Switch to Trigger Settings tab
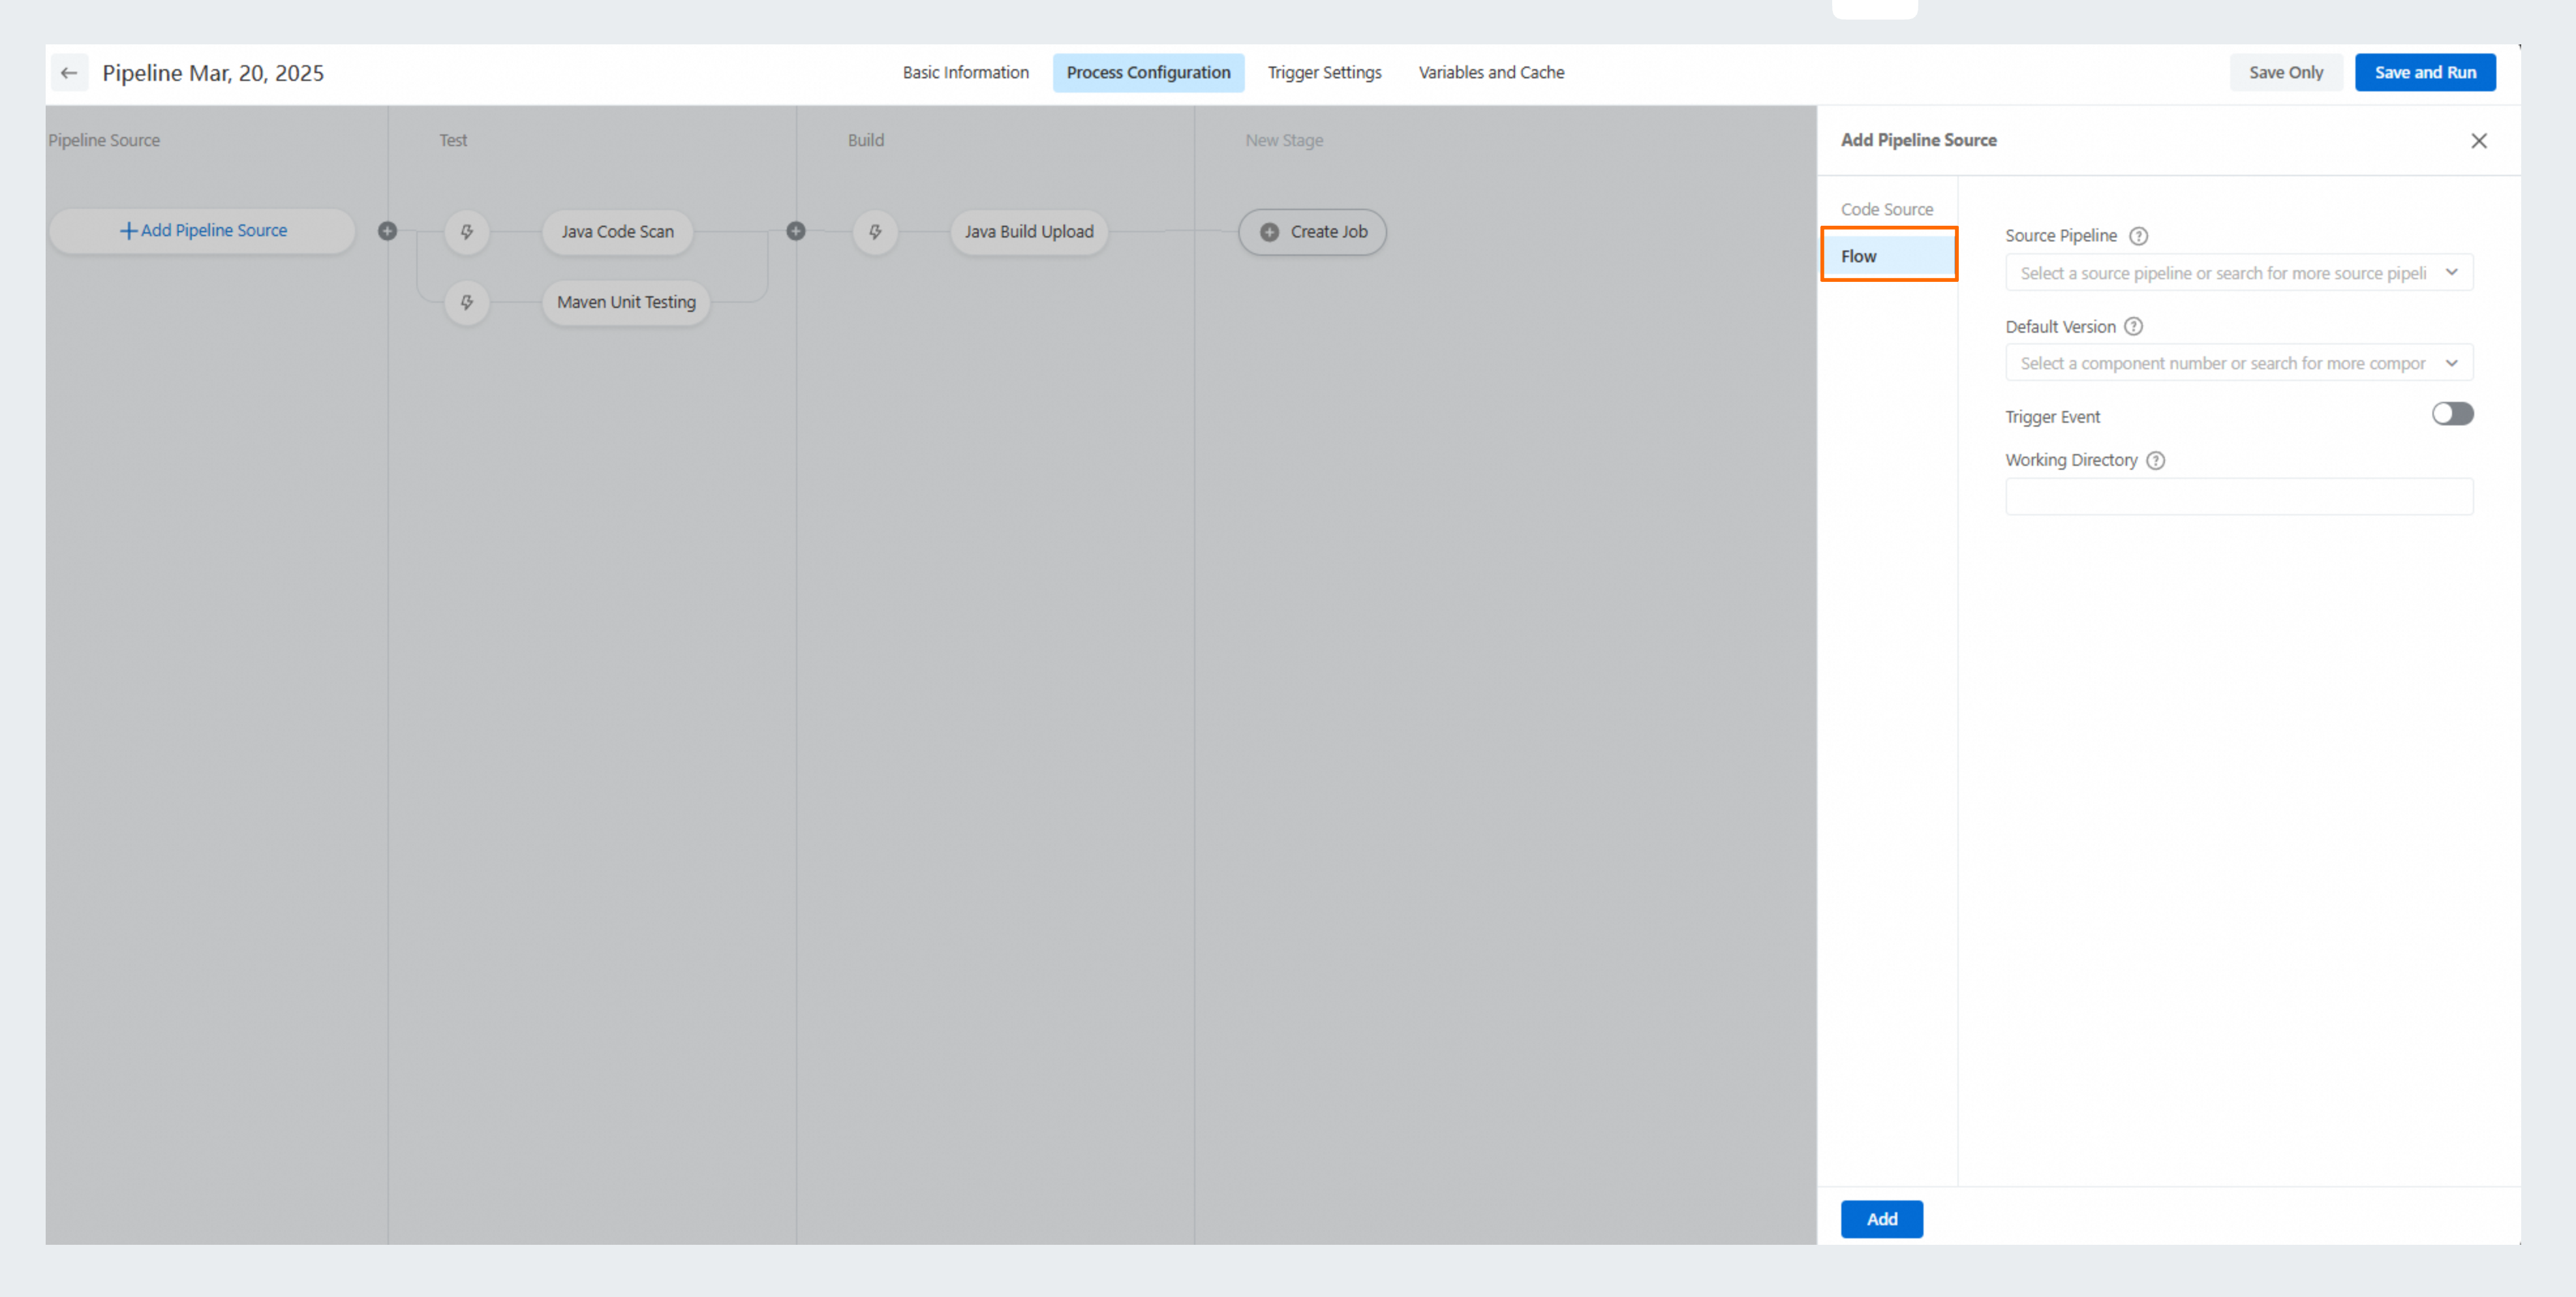 coord(1324,73)
